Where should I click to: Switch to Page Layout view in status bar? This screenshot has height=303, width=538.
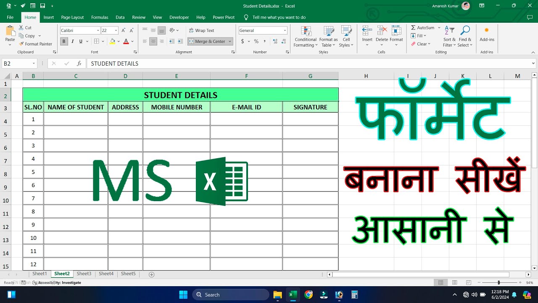454,283
